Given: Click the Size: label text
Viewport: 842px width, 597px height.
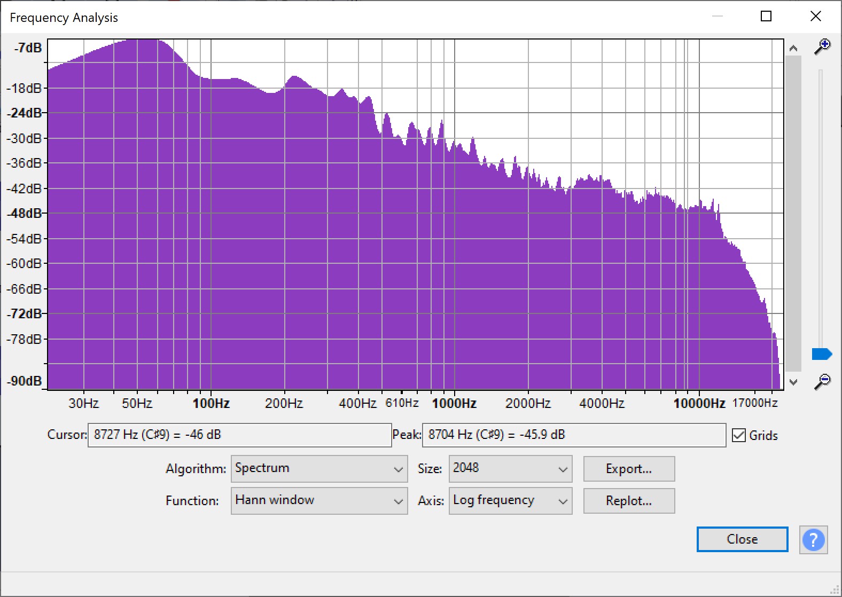Looking at the screenshot, I should click(x=430, y=469).
